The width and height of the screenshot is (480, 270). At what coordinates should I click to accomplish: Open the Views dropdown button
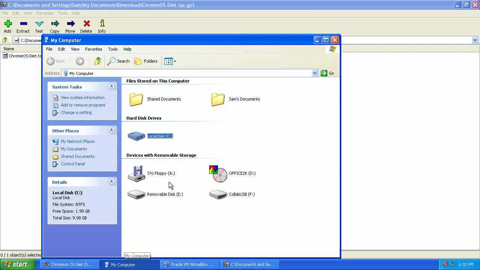(170, 61)
